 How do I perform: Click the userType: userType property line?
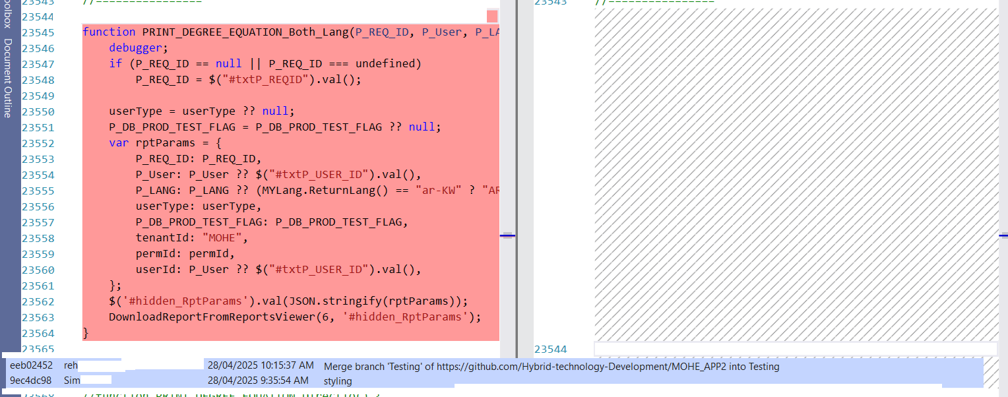point(199,206)
